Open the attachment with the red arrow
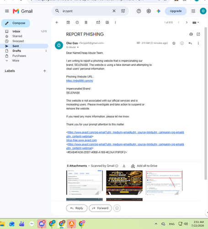 tap(164, 183)
